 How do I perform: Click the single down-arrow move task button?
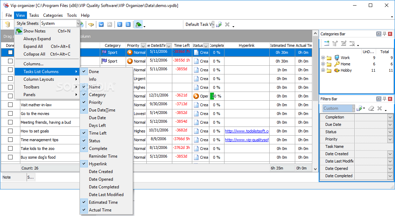tap(101, 24)
